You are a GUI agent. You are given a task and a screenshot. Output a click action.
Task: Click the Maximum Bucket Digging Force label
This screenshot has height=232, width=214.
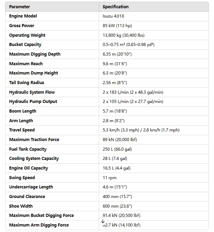(x=41, y=216)
